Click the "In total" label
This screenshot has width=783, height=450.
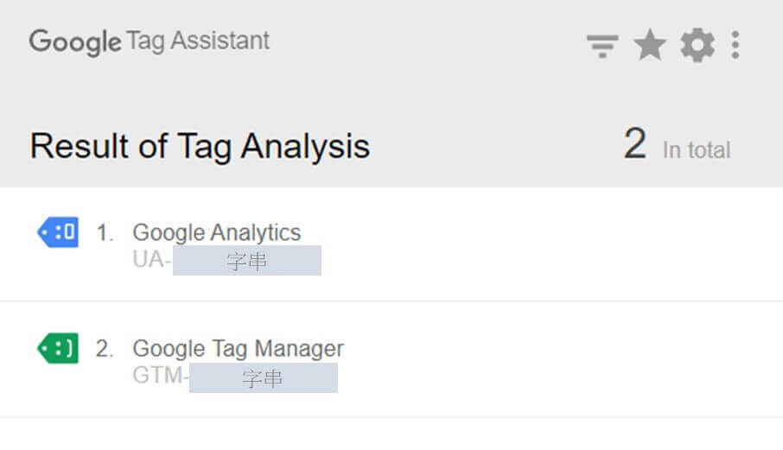696,149
